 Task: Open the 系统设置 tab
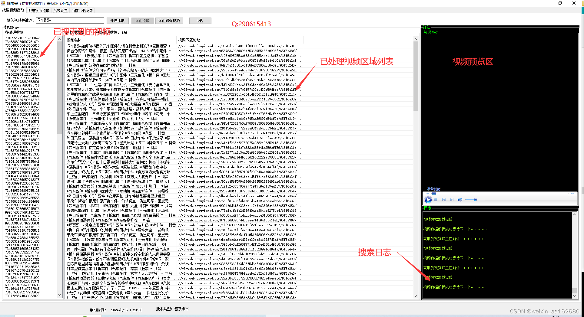click(x=60, y=11)
